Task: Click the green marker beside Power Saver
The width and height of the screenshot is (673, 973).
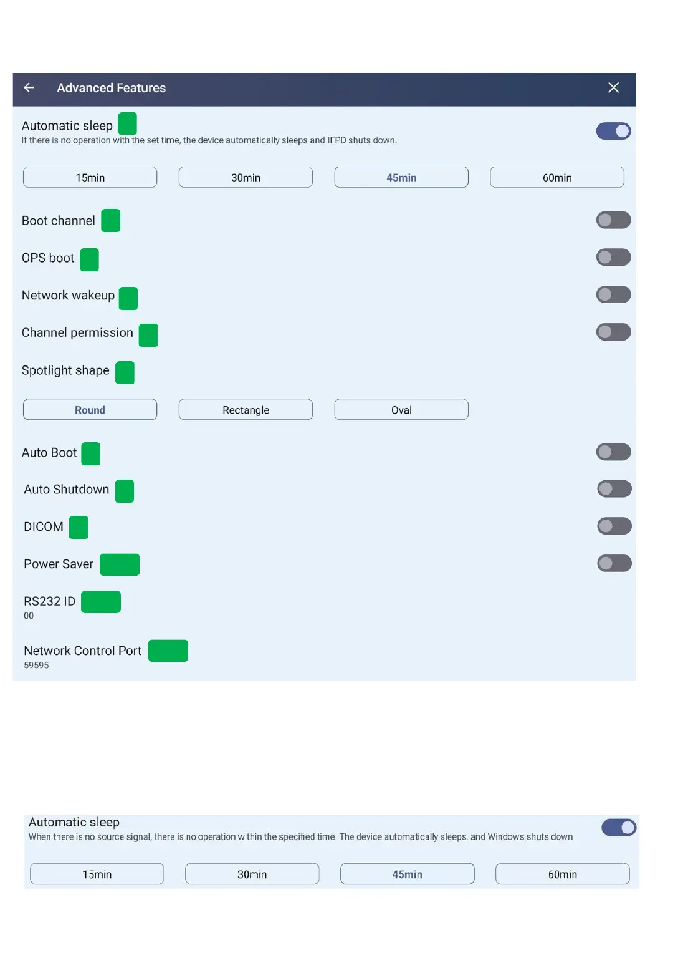Action: (120, 564)
